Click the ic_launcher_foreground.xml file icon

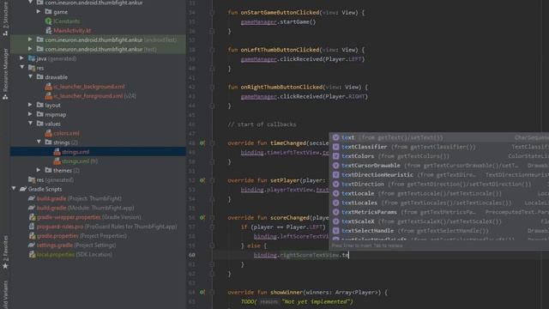[x=49, y=96]
